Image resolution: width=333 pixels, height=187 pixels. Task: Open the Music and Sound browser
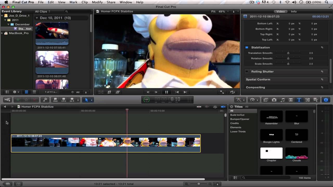283,100
